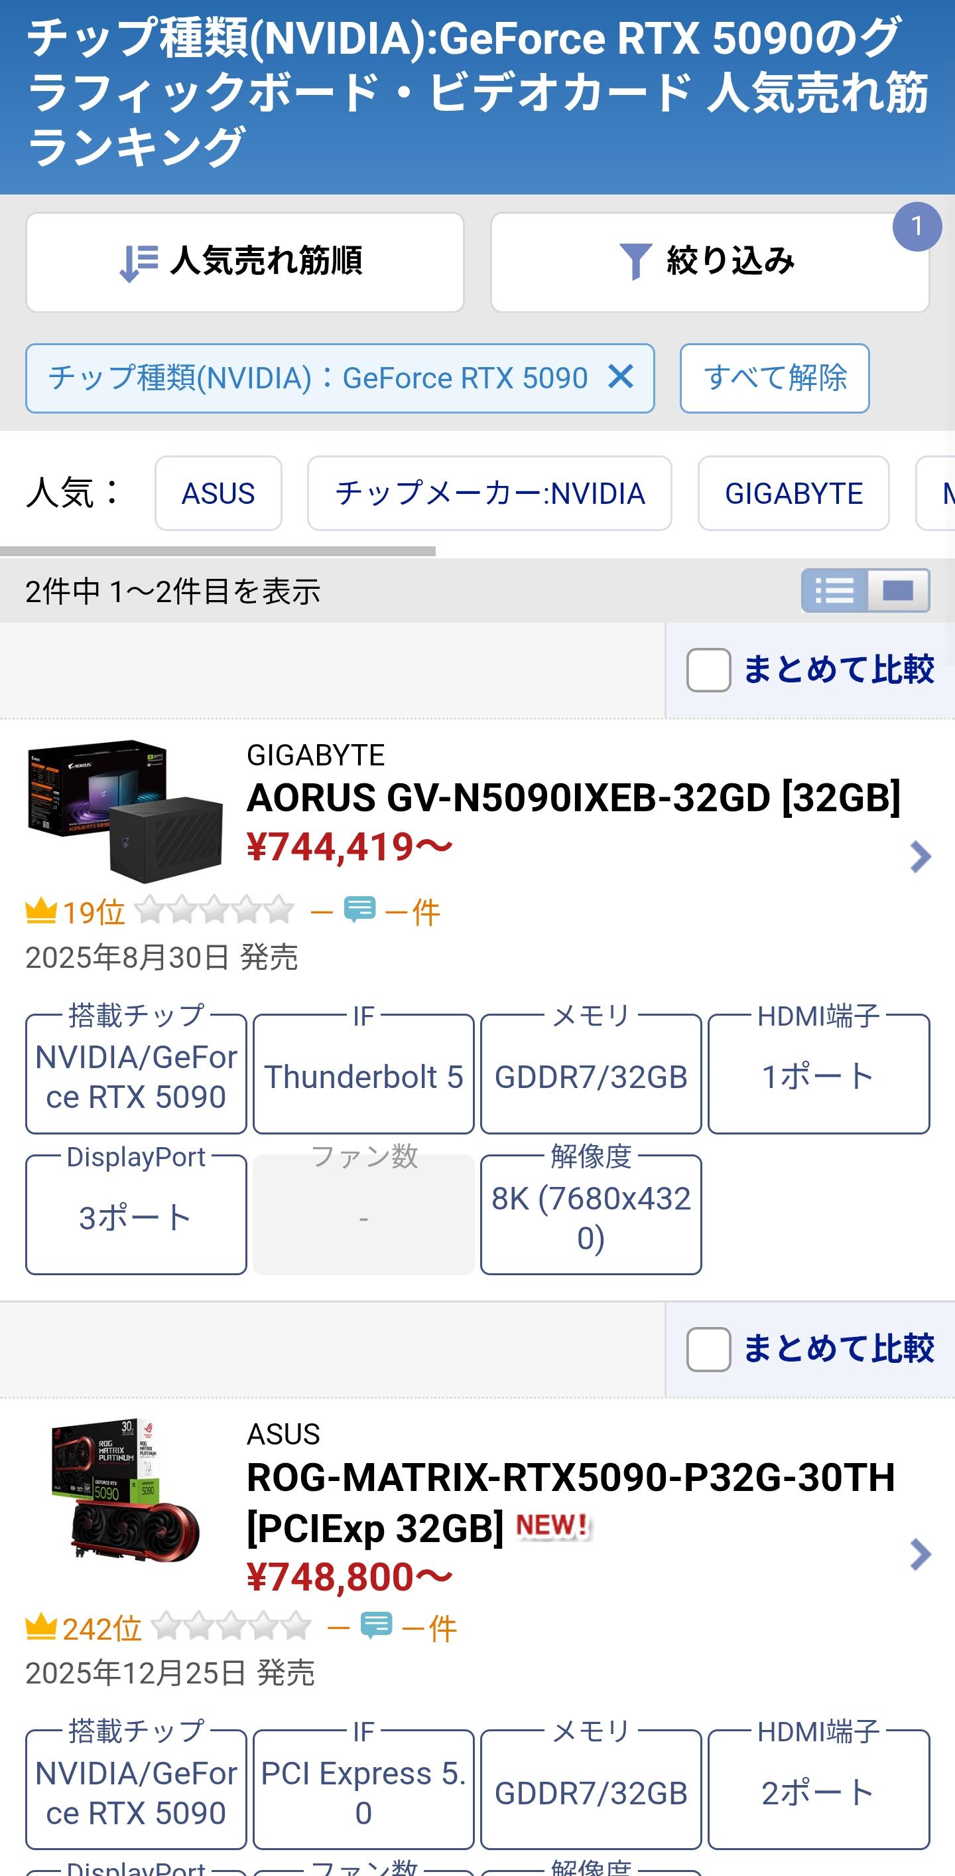Screen dimensions: 955x1876
Task: Open the AORUS GV-N5090IXEB-32GD title link
Action: click(x=574, y=797)
